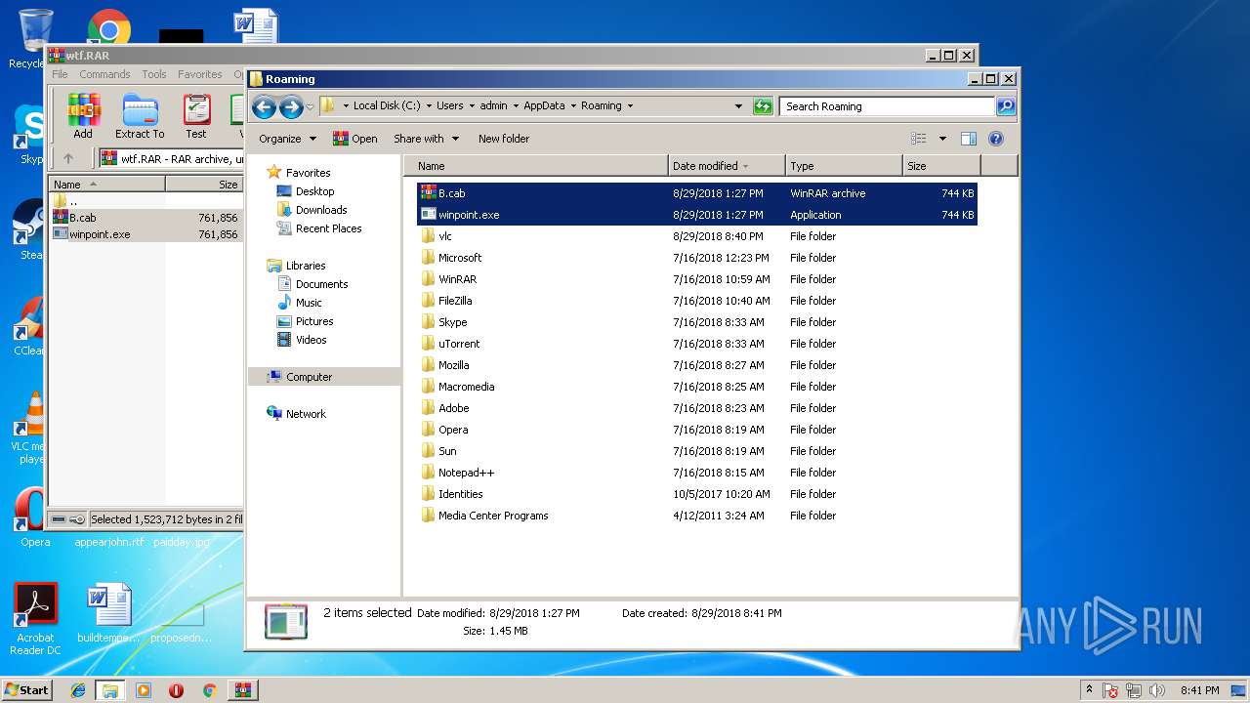Open the Share with dropdown
This screenshot has width=1250, height=703.
[x=426, y=139]
